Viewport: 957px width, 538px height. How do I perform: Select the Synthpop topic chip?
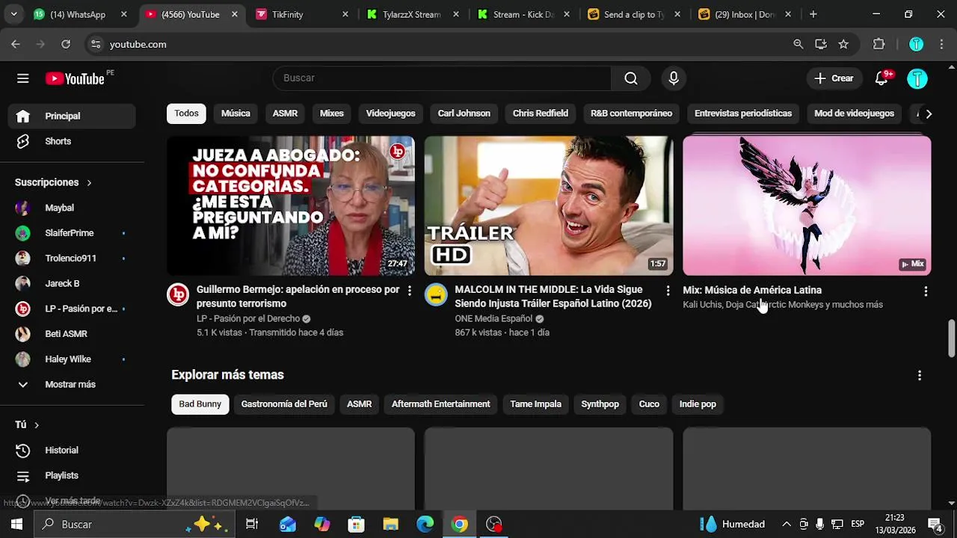coord(600,404)
